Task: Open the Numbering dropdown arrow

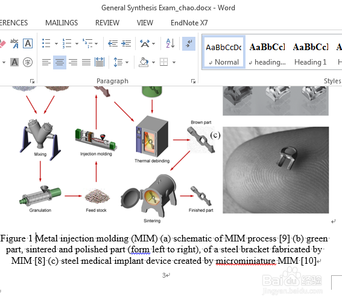Action: click(77, 43)
